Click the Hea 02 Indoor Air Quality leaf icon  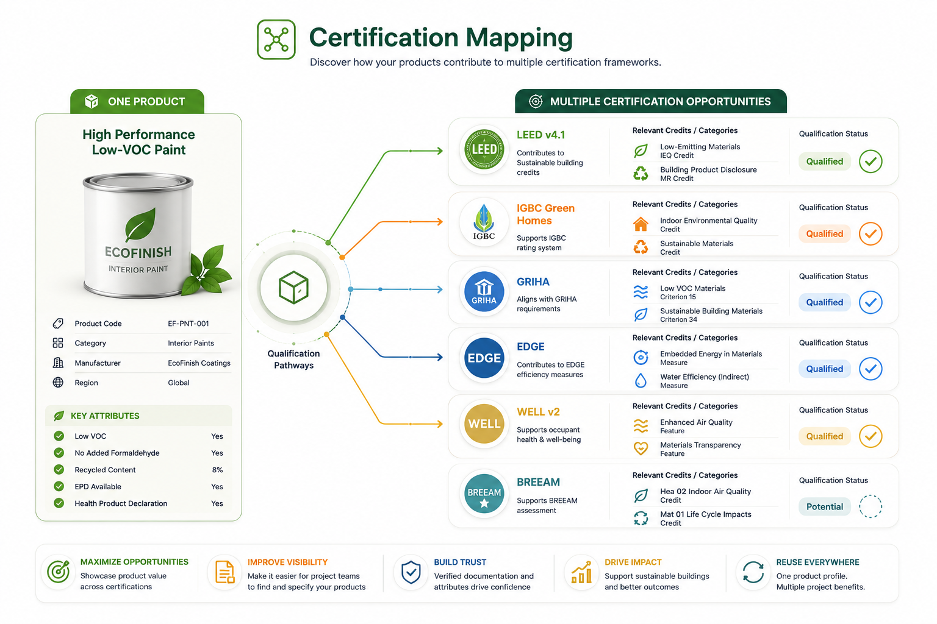641,495
